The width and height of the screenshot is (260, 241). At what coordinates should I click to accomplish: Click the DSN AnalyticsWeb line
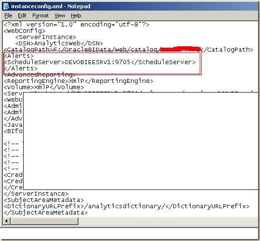[59, 43]
